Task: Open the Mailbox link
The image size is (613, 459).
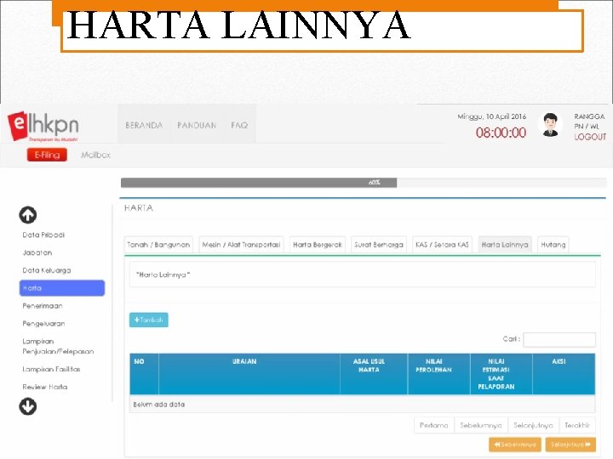Action: pyautogui.click(x=95, y=155)
